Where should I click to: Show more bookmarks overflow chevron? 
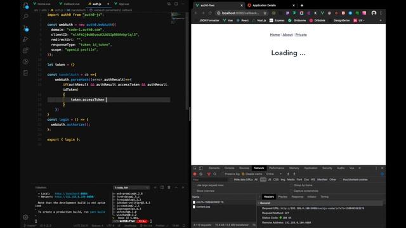click(x=381, y=20)
